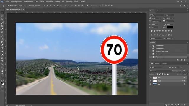Open the Слой auto-select dropdown

(22, 6)
